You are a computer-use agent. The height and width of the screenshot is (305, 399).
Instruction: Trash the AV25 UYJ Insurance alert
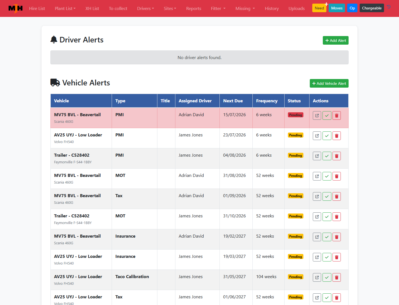click(x=337, y=257)
